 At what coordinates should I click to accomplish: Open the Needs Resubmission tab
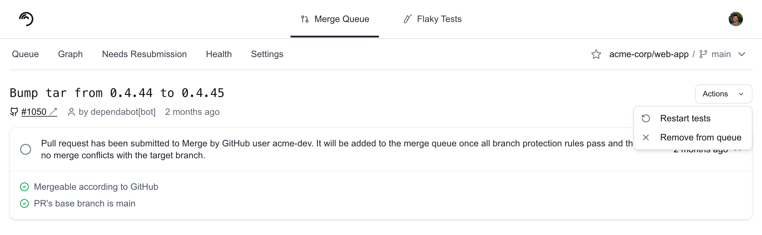144,54
